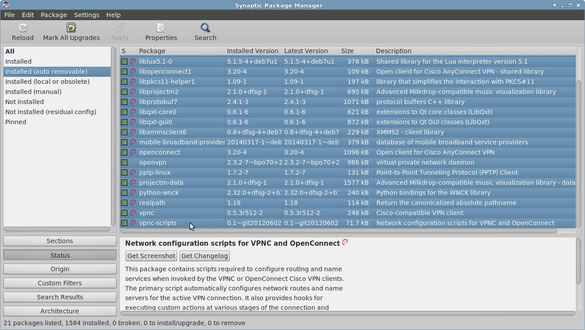
Task: Toggle the status box for pptp-linux
Action: click(124, 172)
